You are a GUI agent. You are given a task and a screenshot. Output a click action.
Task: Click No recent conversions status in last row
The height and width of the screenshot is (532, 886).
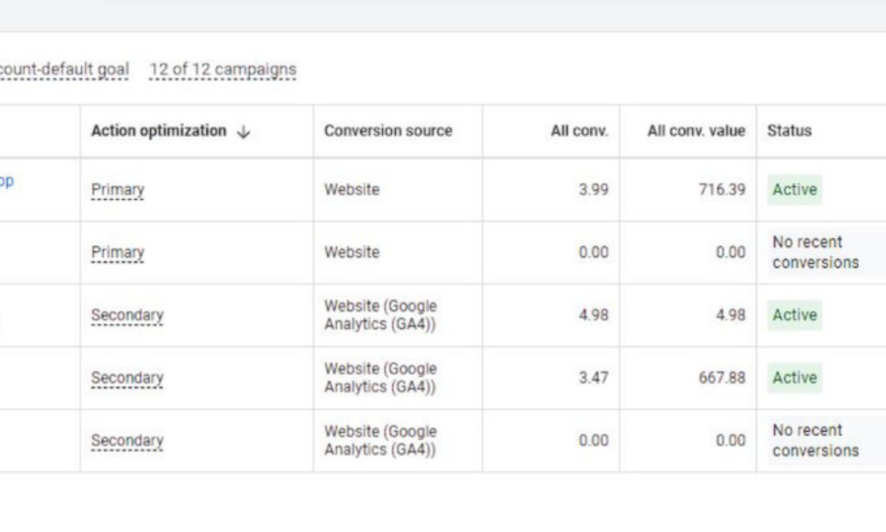coord(815,441)
